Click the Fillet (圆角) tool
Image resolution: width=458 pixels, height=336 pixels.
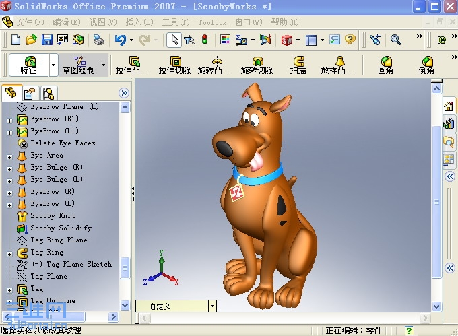pos(385,65)
